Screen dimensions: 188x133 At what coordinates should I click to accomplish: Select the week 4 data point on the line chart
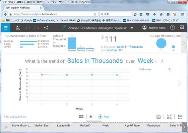[117, 75]
